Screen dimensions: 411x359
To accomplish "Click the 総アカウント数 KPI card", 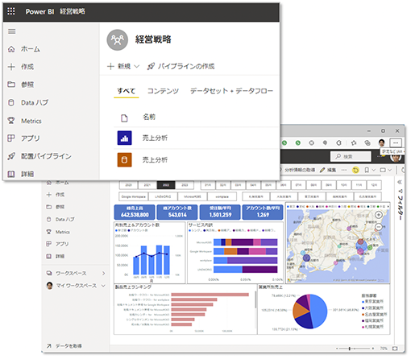I will pos(177,212).
